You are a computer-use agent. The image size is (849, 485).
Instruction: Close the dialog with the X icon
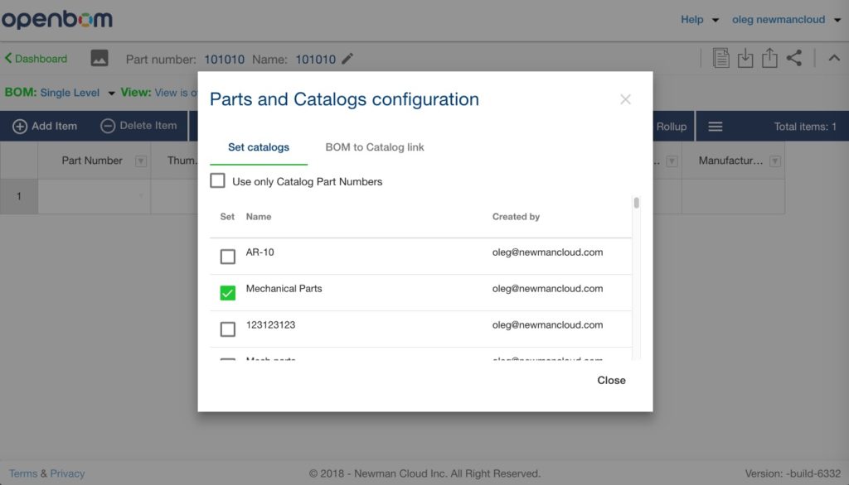click(x=625, y=99)
